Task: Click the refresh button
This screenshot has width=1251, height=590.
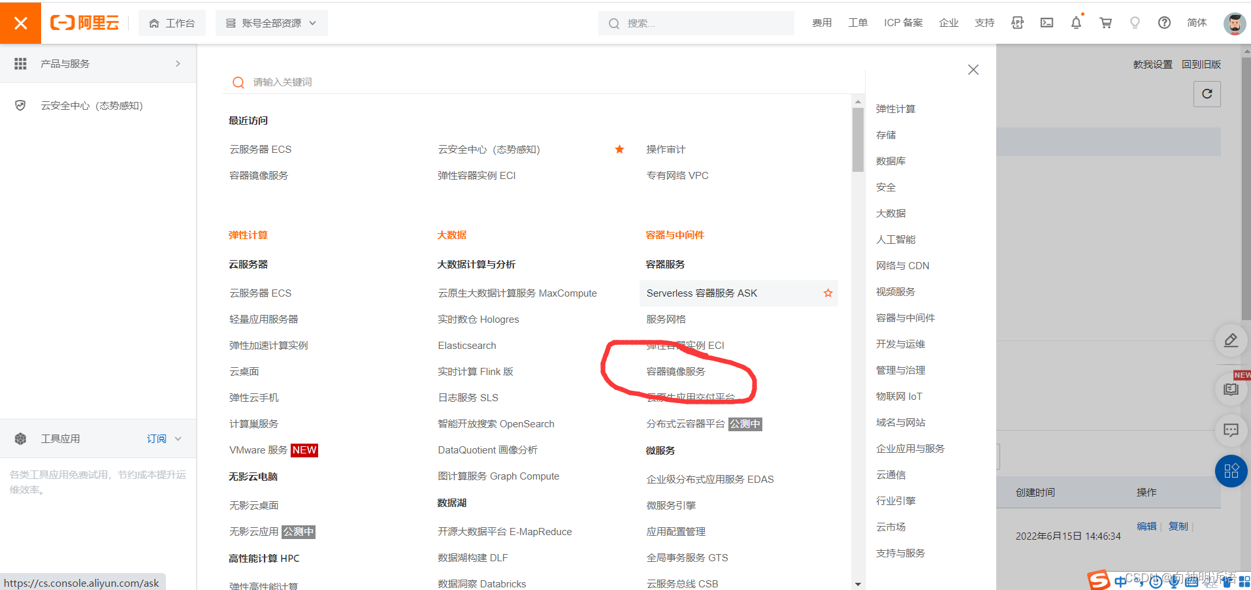Action: tap(1207, 93)
